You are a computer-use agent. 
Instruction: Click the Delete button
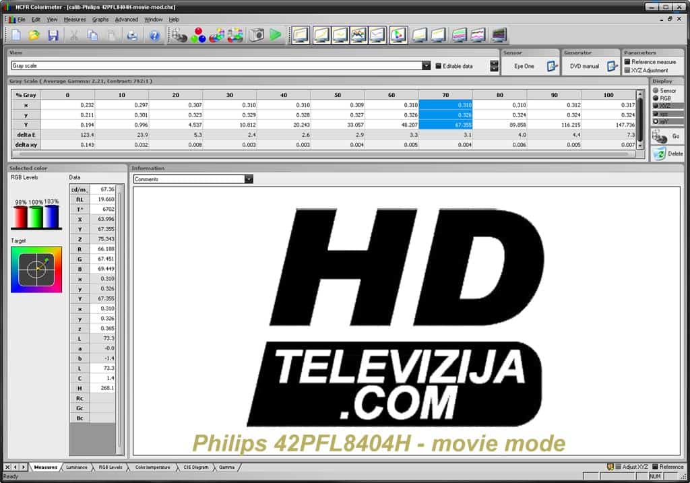(667, 154)
